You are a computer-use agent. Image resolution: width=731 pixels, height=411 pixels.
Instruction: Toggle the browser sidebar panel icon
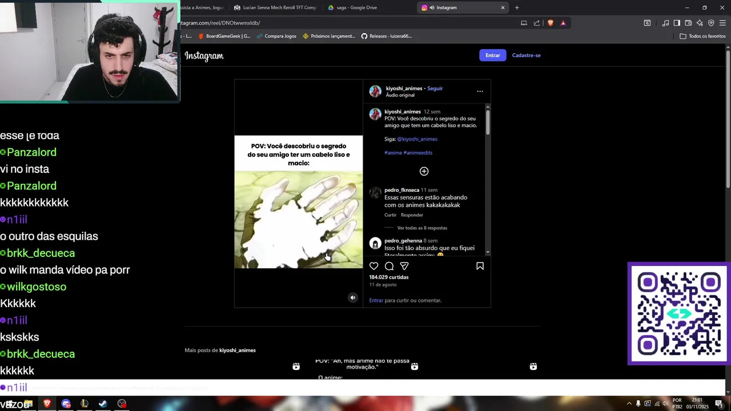coord(677,23)
